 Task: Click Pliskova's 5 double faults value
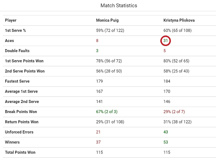pyautogui.click(x=165, y=51)
